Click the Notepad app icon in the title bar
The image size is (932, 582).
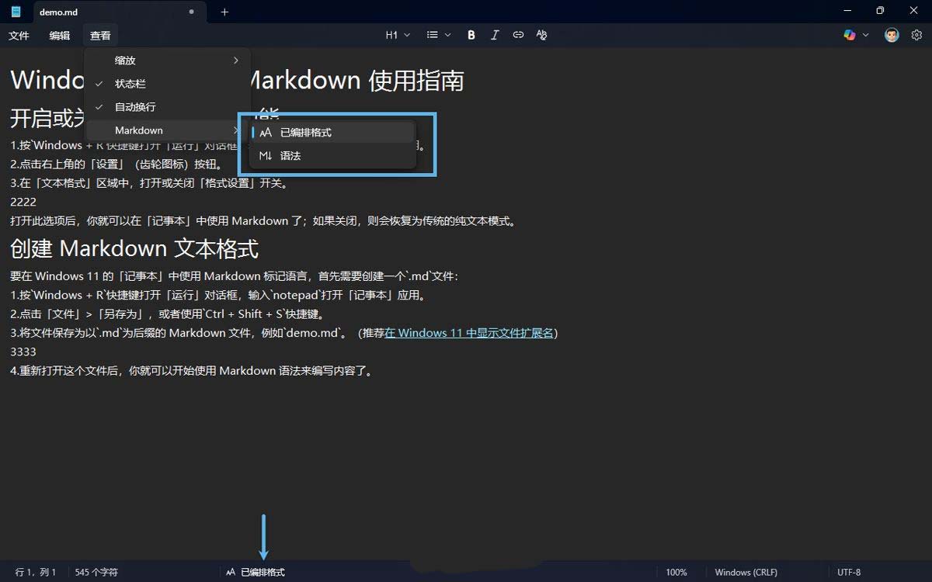pyautogui.click(x=16, y=12)
